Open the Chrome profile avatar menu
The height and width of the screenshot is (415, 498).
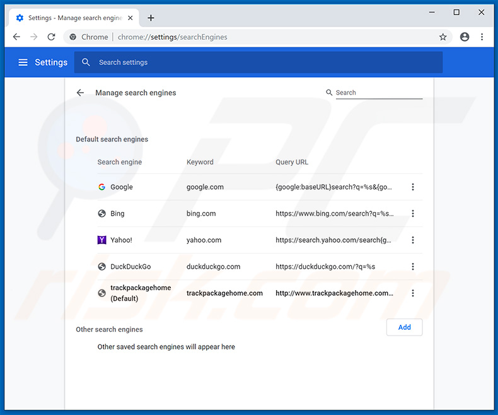(465, 37)
